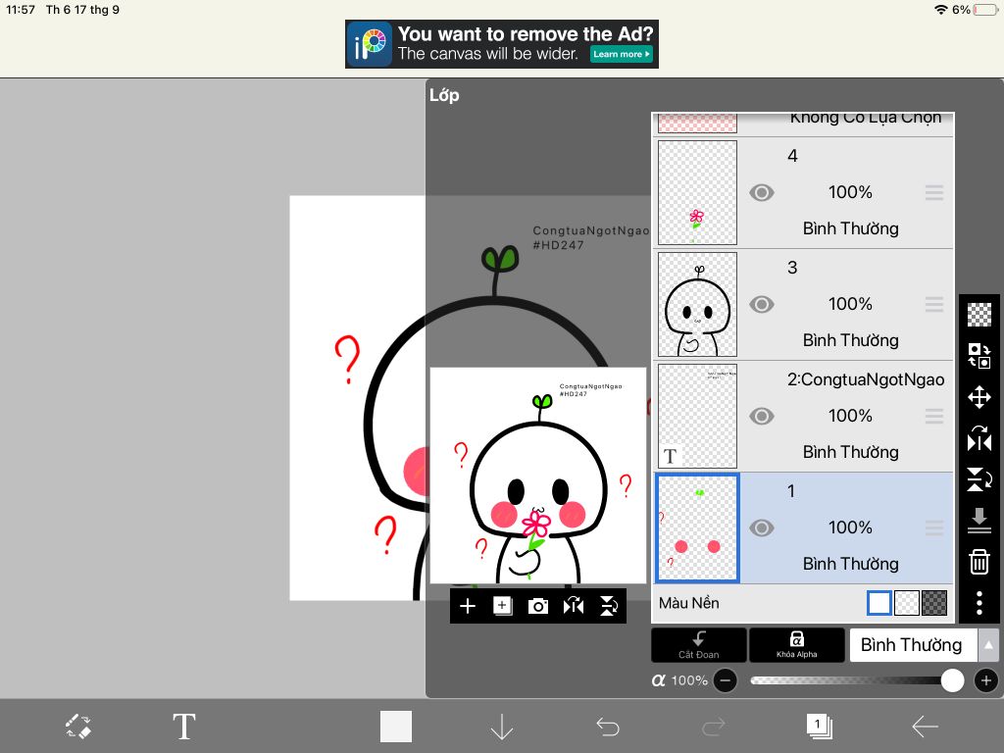Select layer 4 thumbnail with the flower

coord(697,192)
